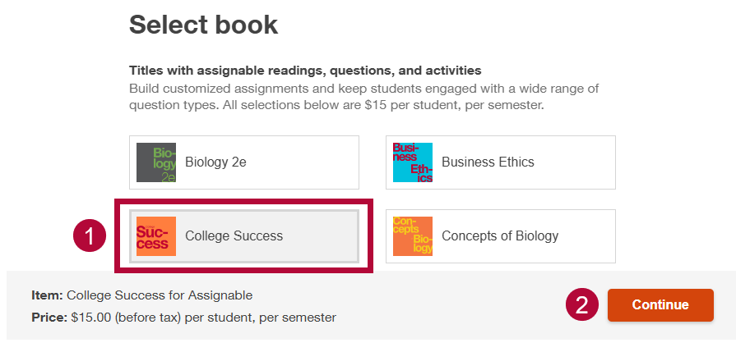Choose the Business Ethics title text
This screenshot has height=352, width=736.
point(488,162)
